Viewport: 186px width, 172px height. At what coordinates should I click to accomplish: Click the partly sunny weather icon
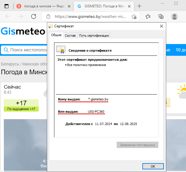coord(182,92)
